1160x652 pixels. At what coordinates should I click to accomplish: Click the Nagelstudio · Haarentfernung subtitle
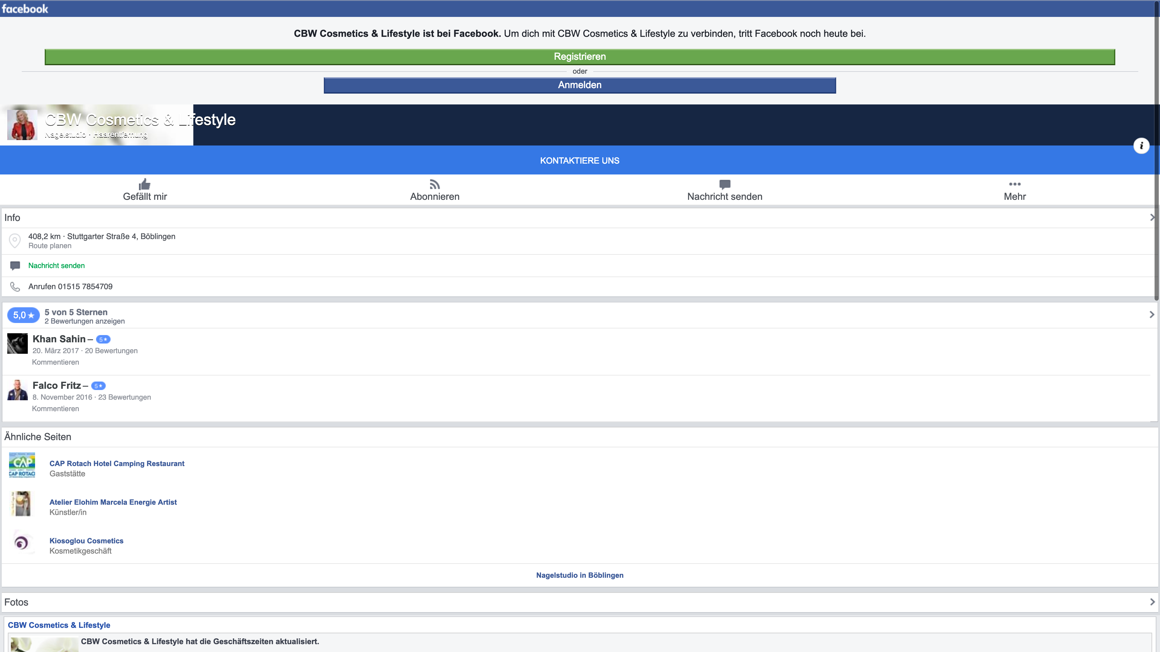click(x=96, y=135)
